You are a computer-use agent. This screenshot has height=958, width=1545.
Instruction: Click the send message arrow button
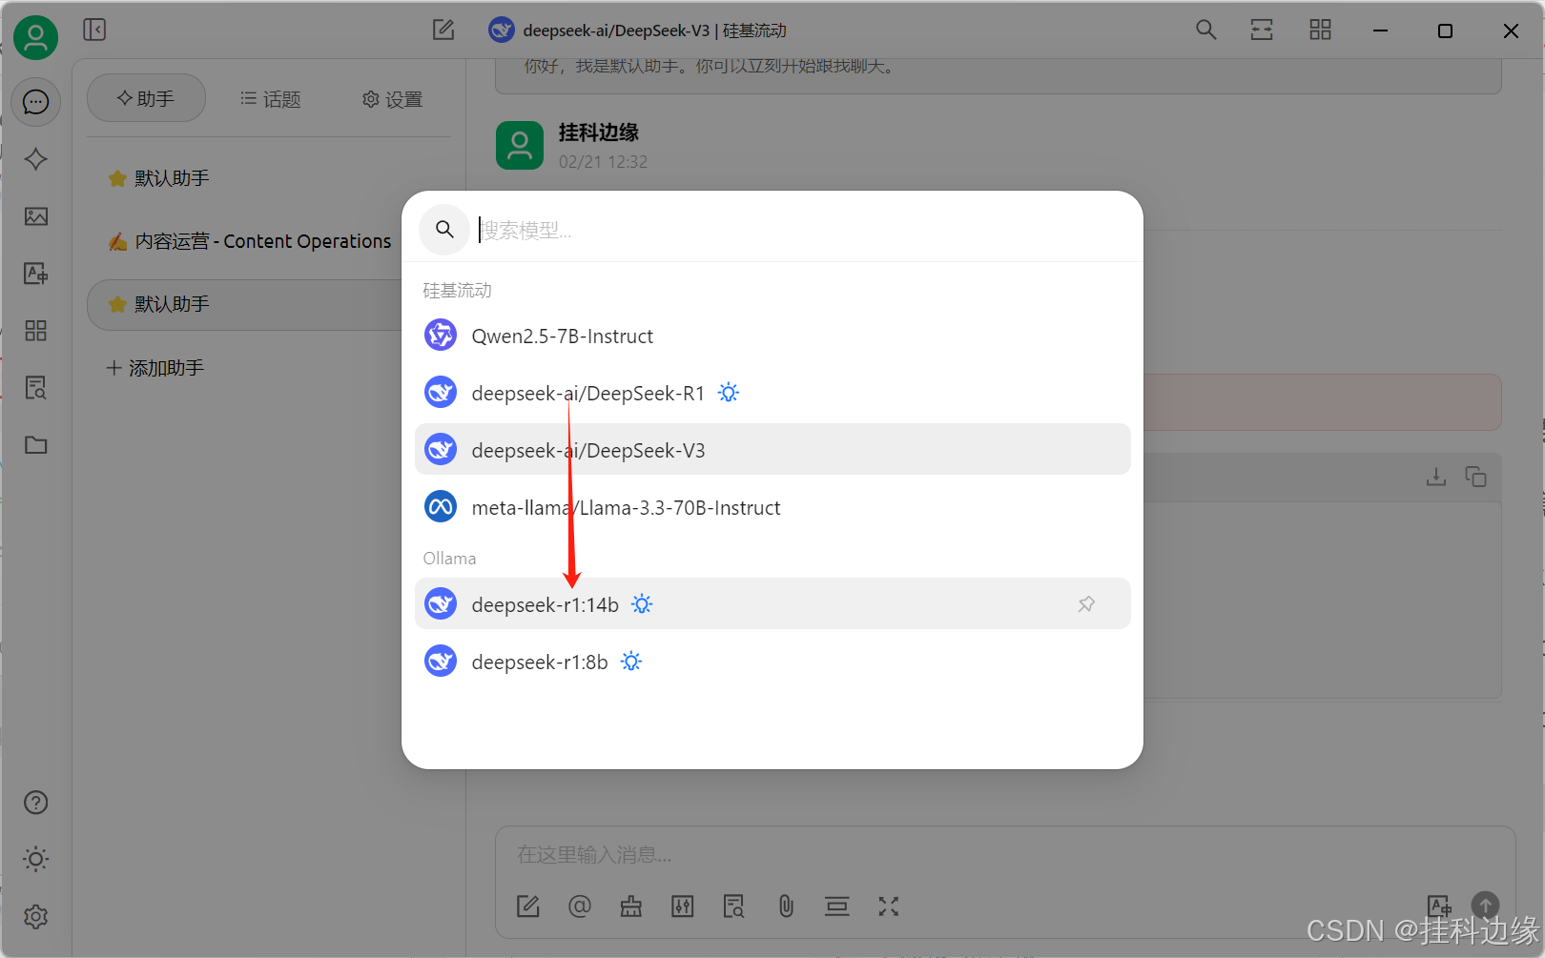(1486, 906)
